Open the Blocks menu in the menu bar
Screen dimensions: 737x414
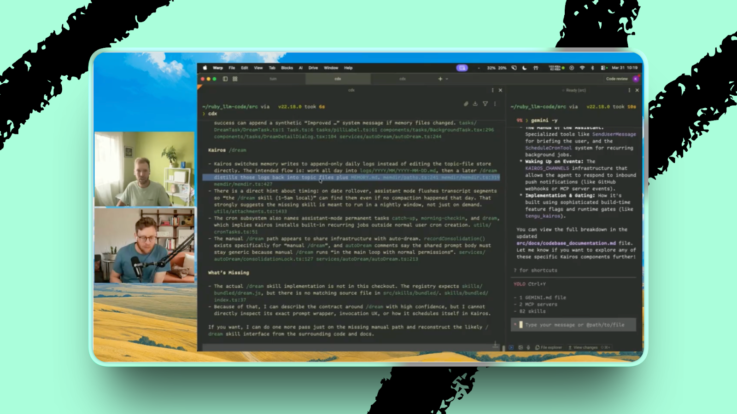point(287,68)
